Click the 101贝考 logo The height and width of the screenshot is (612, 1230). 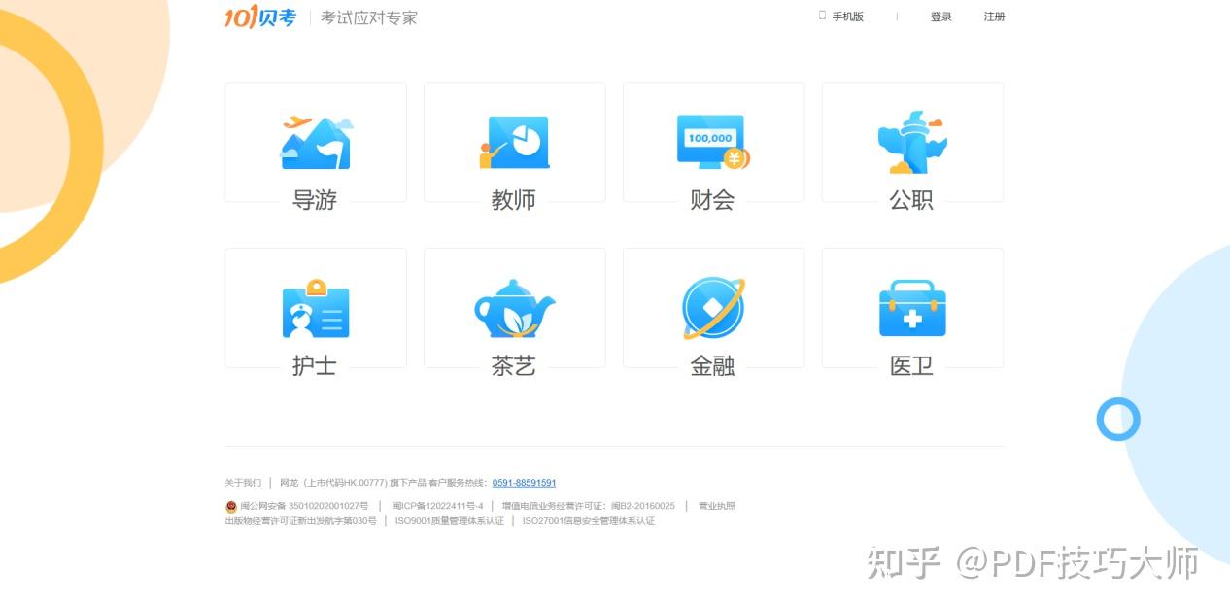click(260, 17)
